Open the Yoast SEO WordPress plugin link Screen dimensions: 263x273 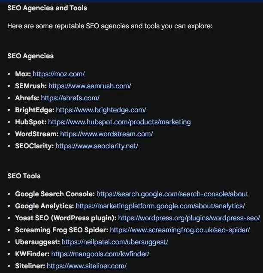tap(189, 218)
